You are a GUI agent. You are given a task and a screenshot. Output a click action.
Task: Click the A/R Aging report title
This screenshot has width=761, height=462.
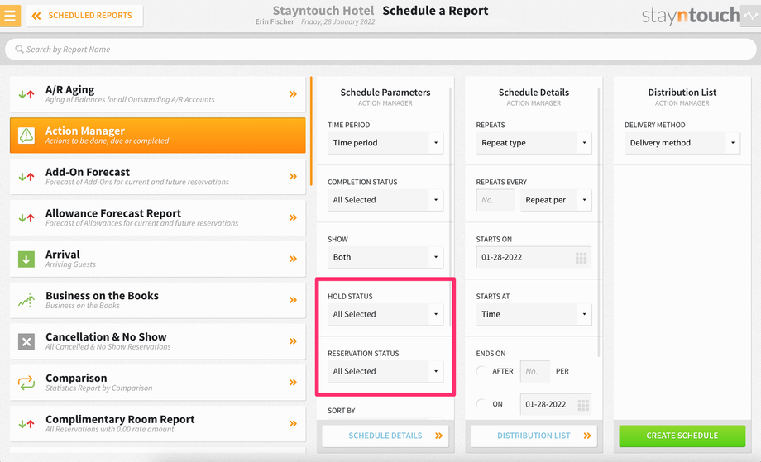[x=69, y=90]
